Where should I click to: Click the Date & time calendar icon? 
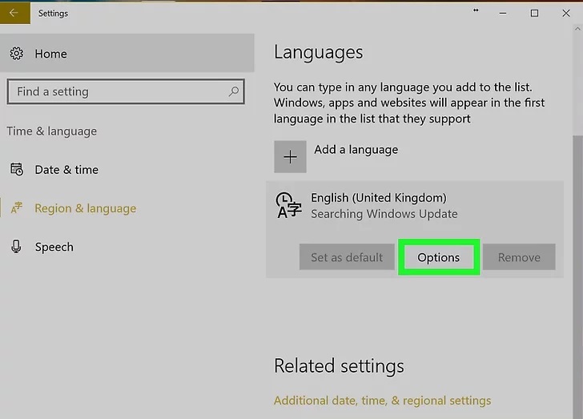click(x=17, y=169)
